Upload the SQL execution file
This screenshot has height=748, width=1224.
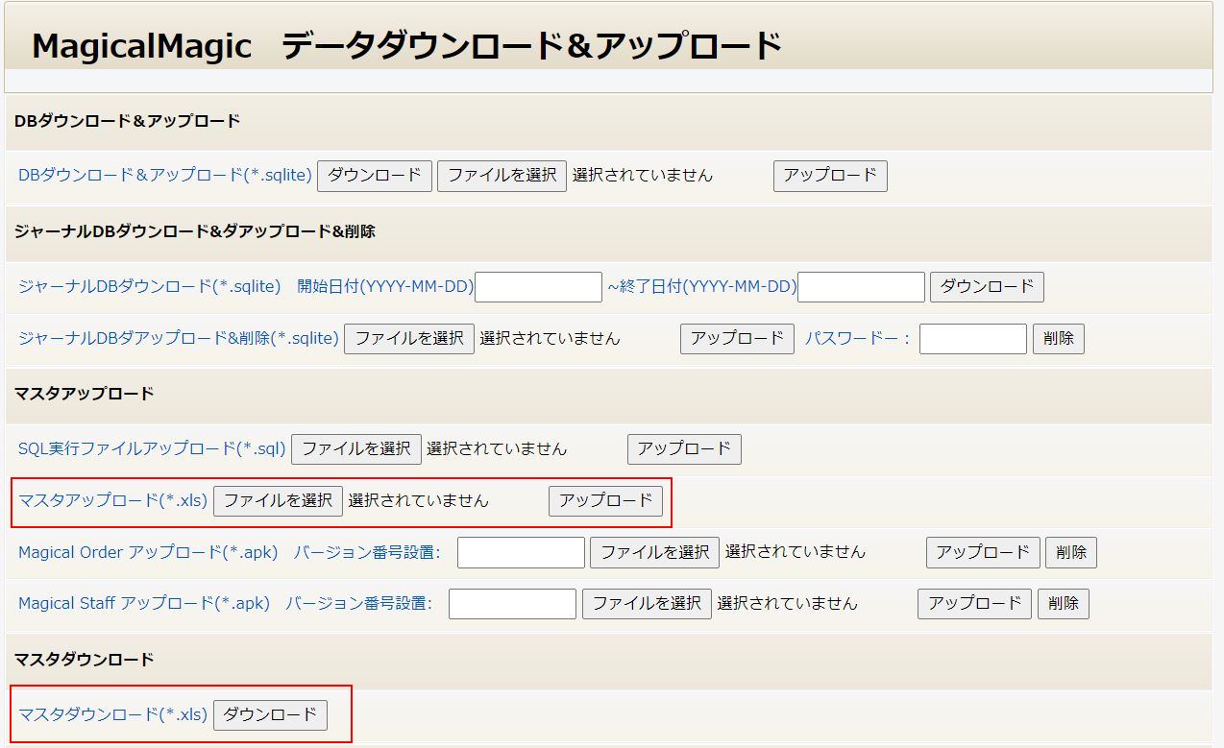pos(684,448)
